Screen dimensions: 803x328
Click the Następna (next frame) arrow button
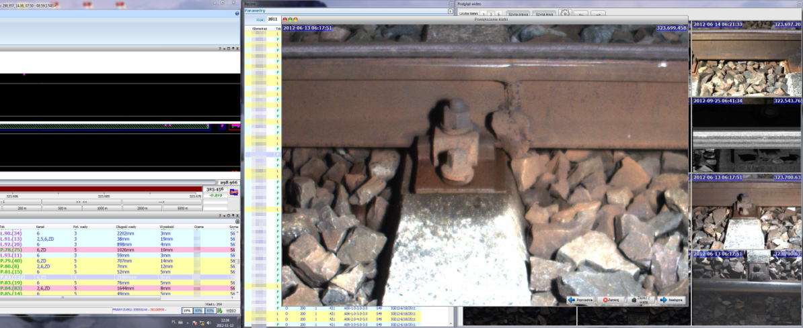click(x=672, y=300)
